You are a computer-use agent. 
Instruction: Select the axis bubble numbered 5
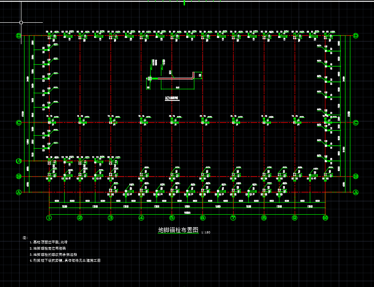[x=172, y=218]
